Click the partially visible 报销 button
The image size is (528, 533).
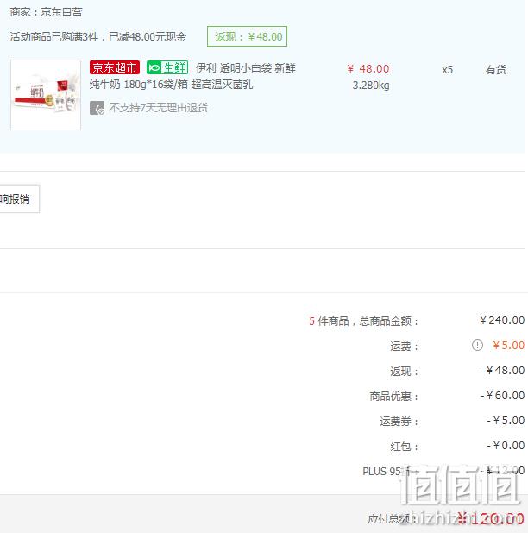[19, 199]
